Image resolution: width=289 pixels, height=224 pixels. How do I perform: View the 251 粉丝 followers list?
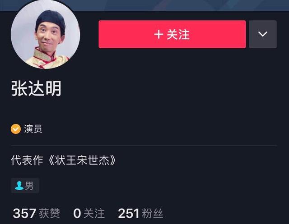pyautogui.click(x=140, y=213)
